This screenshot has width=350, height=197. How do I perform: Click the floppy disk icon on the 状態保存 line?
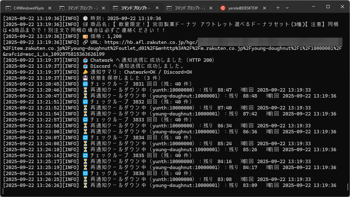coord(85,78)
